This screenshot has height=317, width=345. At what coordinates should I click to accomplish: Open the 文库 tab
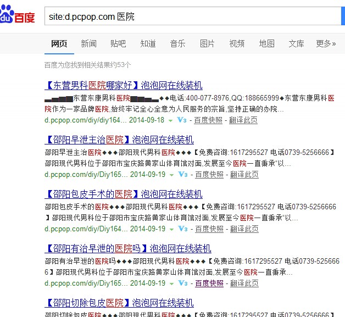point(296,43)
